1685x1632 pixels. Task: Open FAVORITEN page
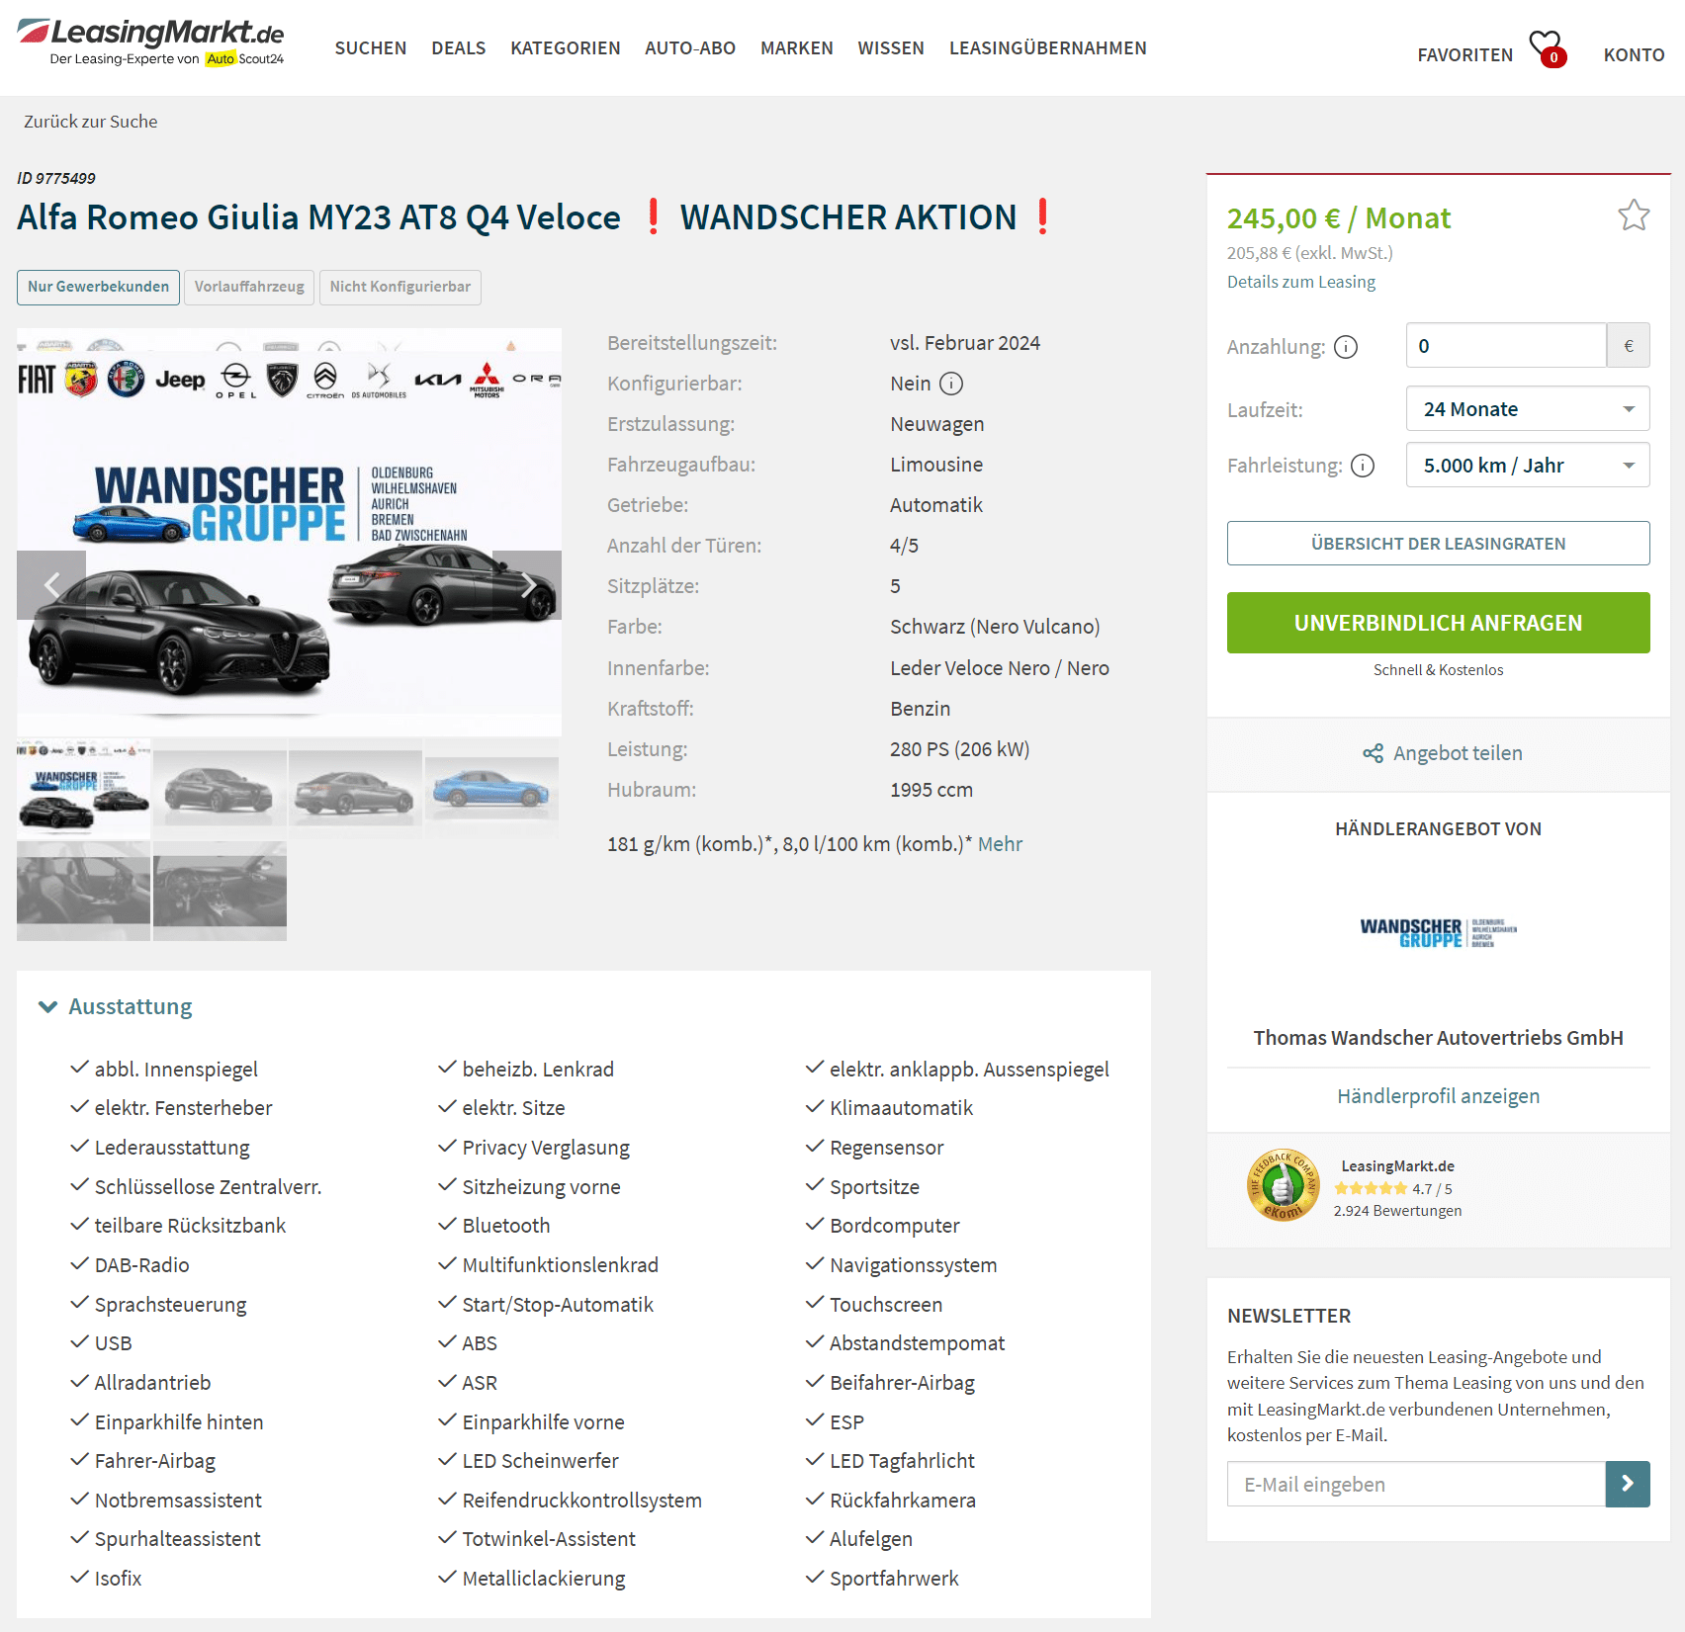(1465, 55)
